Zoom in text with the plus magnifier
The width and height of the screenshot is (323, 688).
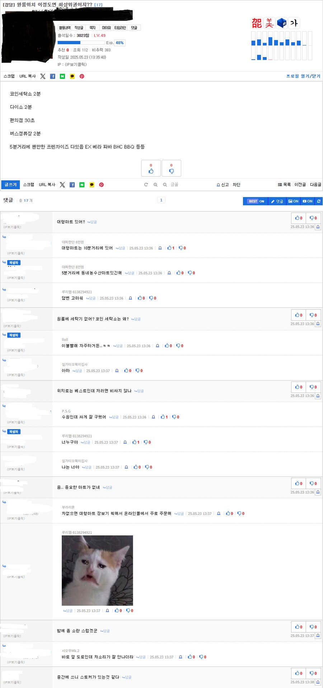click(155, 185)
